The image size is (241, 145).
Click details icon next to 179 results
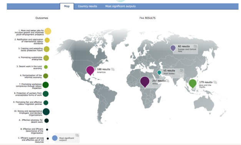(215, 82)
